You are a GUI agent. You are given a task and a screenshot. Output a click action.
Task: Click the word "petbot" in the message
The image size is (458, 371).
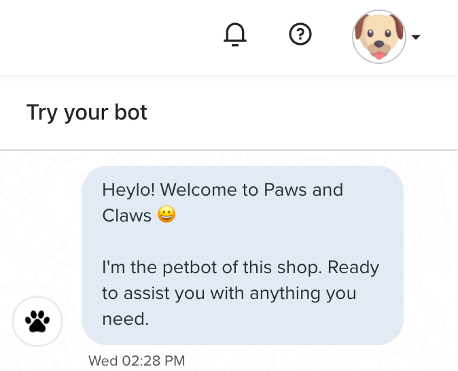[190, 267]
